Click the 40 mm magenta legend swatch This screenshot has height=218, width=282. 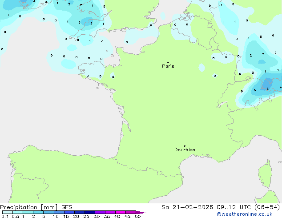coord(121,212)
